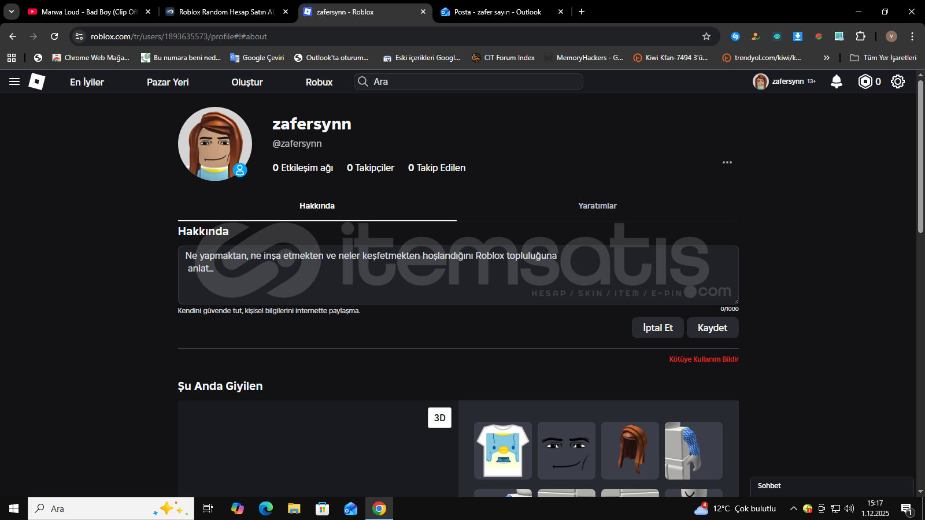This screenshot has height=520, width=925.
Task: Bookmark this page with the star icon
Action: click(706, 36)
